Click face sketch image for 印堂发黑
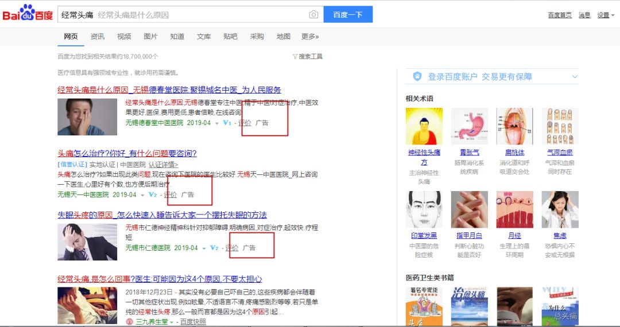620x327 pixels. [x=424, y=210]
